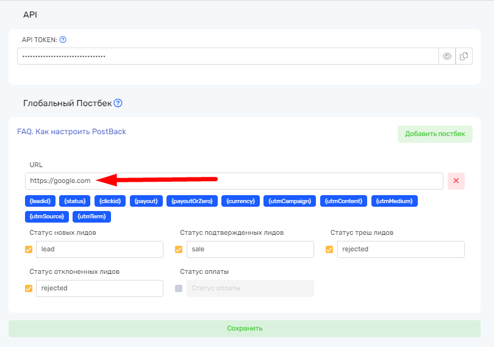The image size is (494, 347).
Task: Toggle the Статус подтвержденных лидов checkbox
Action: (x=179, y=249)
